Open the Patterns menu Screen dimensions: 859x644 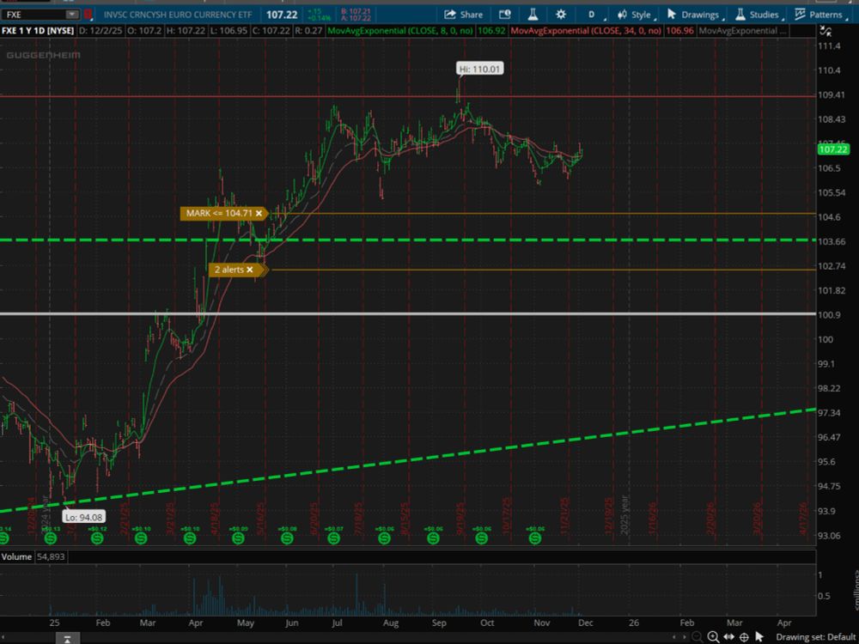pos(820,15)
